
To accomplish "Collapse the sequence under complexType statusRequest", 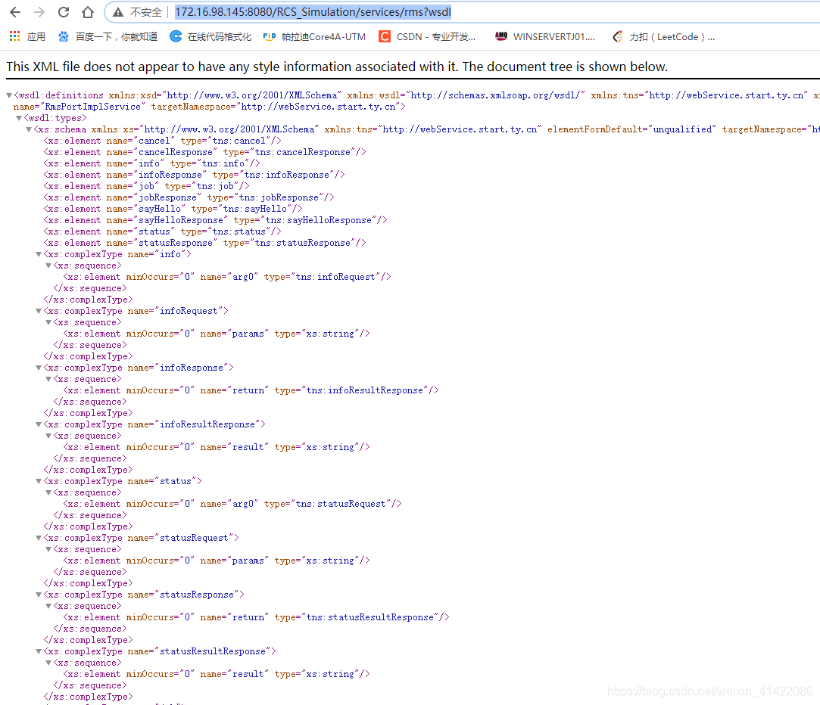I will click(x=48, y=549).
